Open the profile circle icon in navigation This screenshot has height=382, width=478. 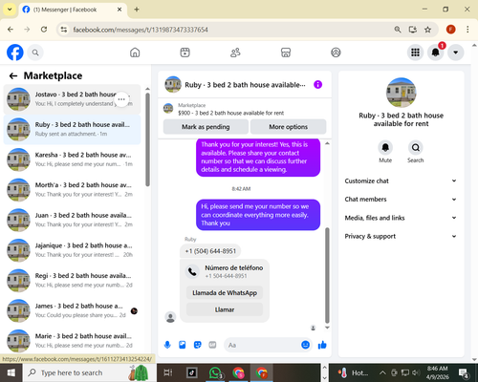pos(336,53)
